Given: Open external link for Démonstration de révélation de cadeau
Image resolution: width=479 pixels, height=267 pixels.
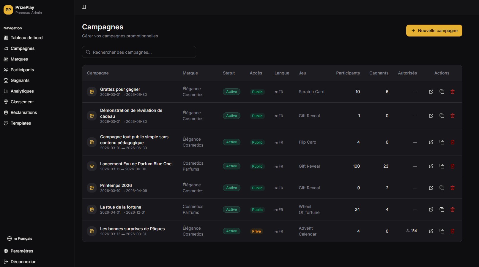Looking at the screenshot, I should [431, 116].
